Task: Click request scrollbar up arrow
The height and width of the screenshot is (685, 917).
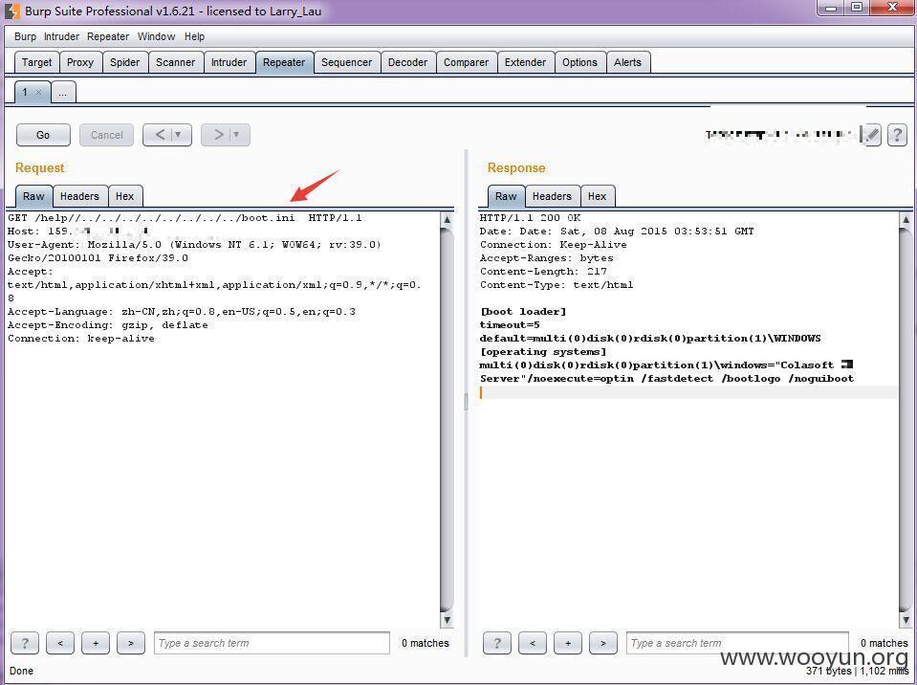Action: tap(447, 219)
